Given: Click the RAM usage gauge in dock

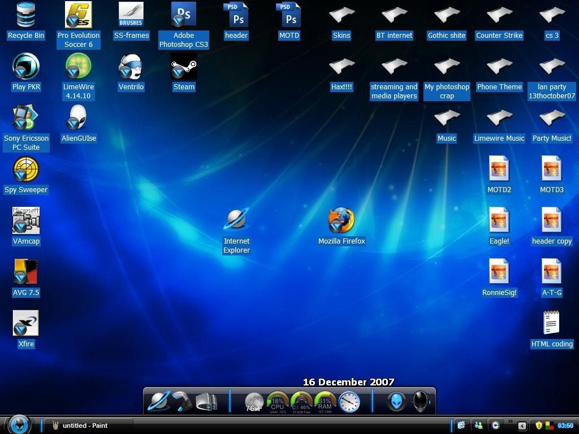Looking at the screenshot, I should point(325,403).
